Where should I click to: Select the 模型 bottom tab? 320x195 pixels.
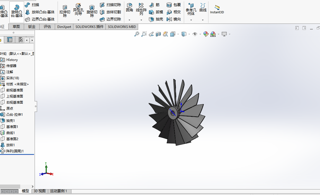click(25, 191)
